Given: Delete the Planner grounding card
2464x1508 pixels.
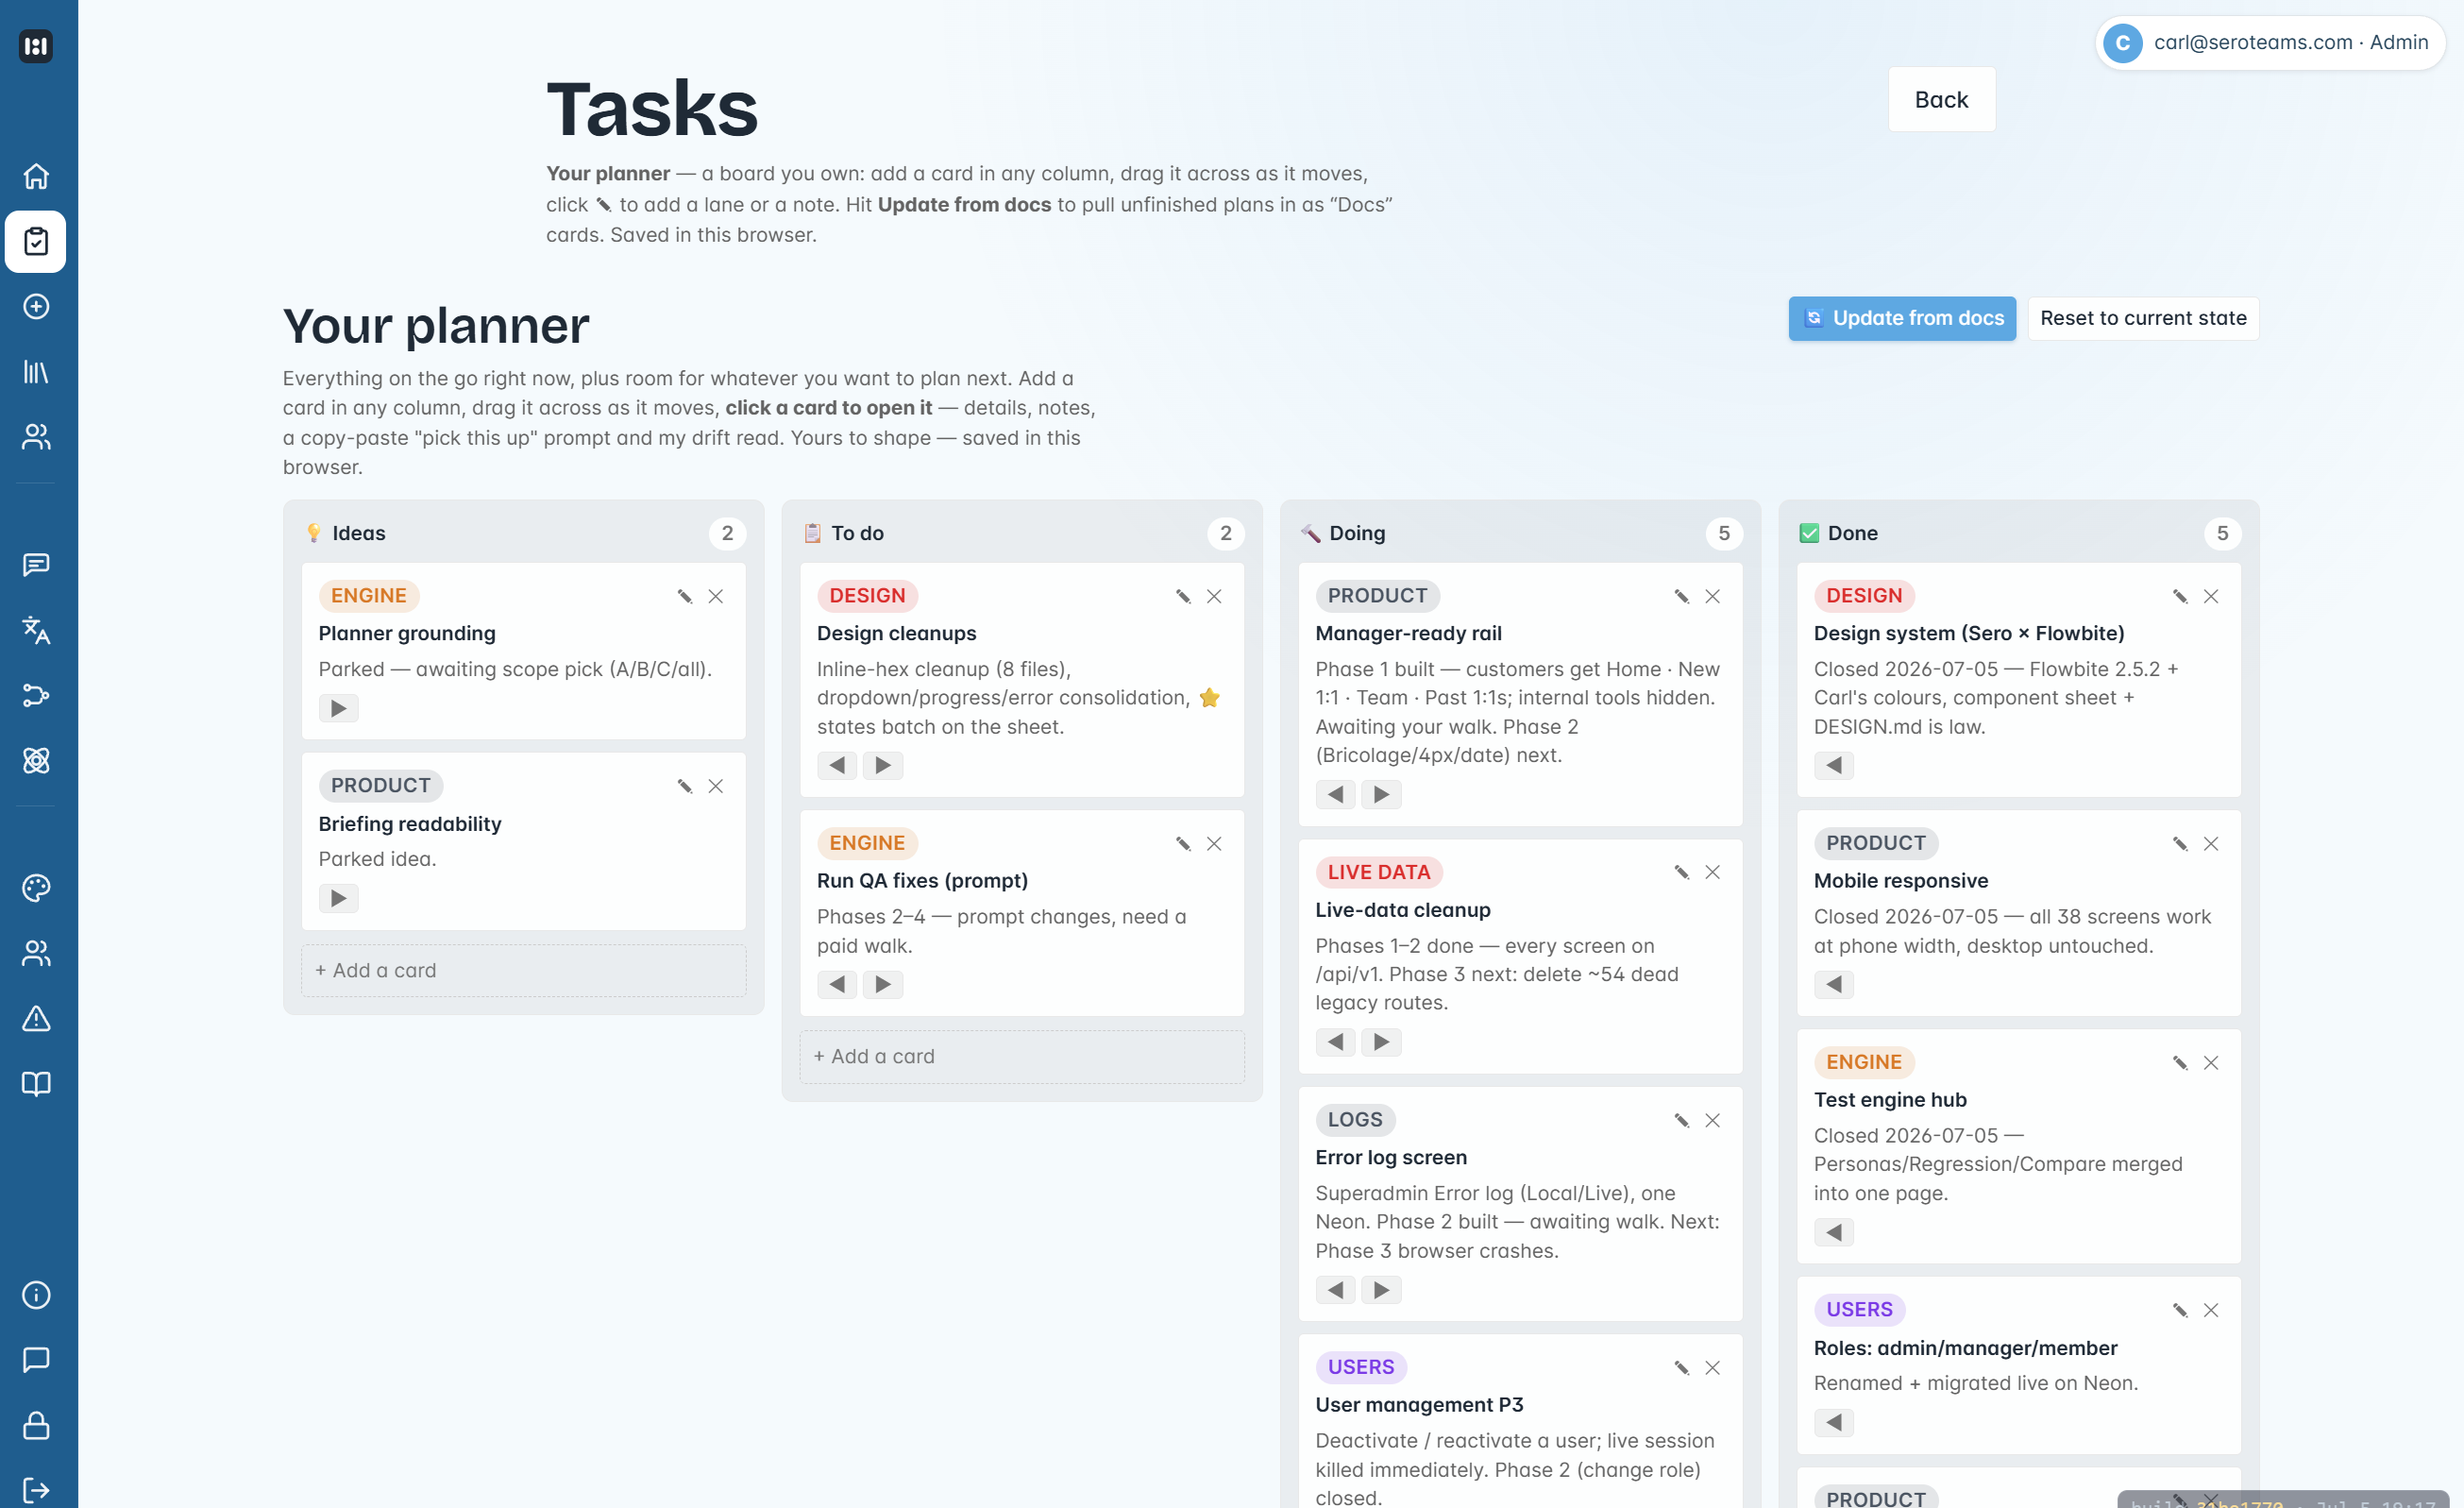Looking at the screenshot, I should tap(716, 596).
